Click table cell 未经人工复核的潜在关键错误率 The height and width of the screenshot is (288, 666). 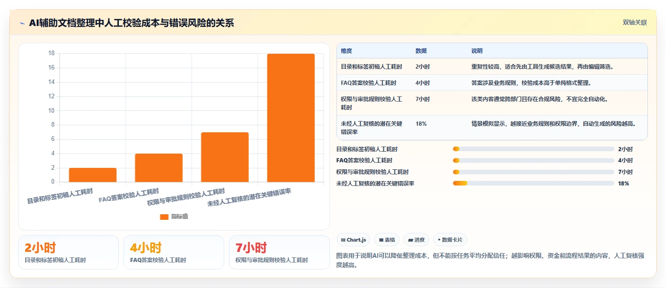pyautogui.click(x=372, y=128)
